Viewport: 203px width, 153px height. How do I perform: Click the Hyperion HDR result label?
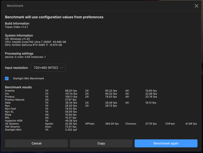point(14,121)
